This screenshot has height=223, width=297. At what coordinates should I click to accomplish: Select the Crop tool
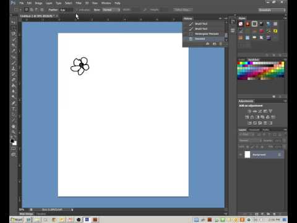[14, 45]
